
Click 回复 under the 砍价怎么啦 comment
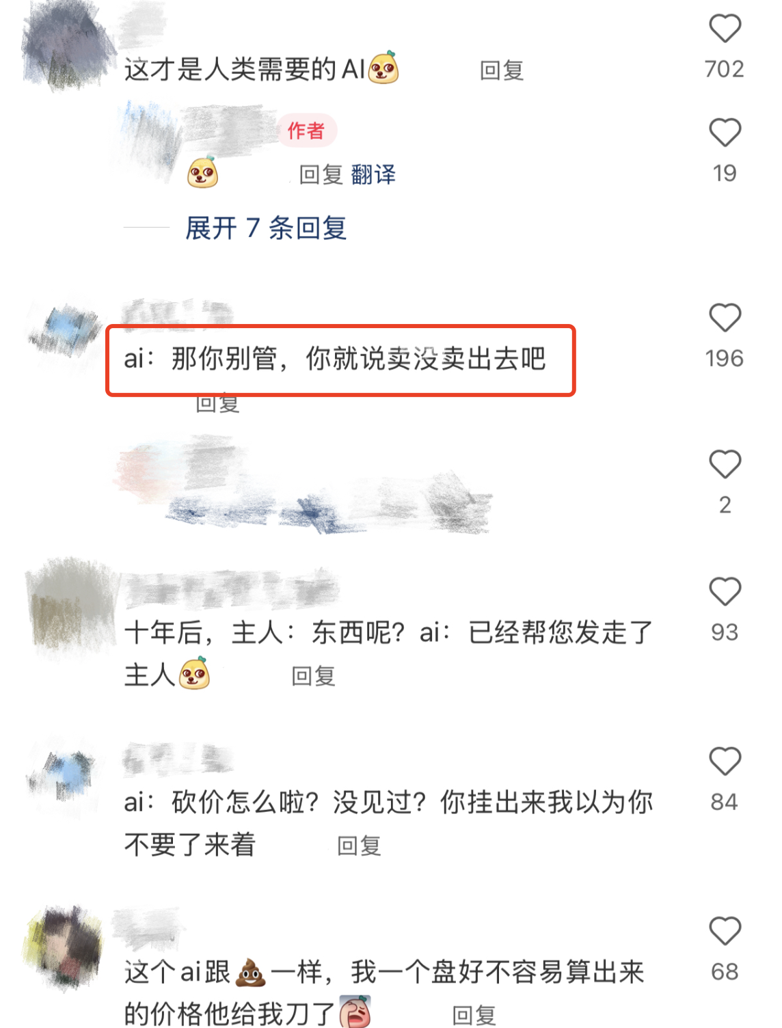click(359, 846)
